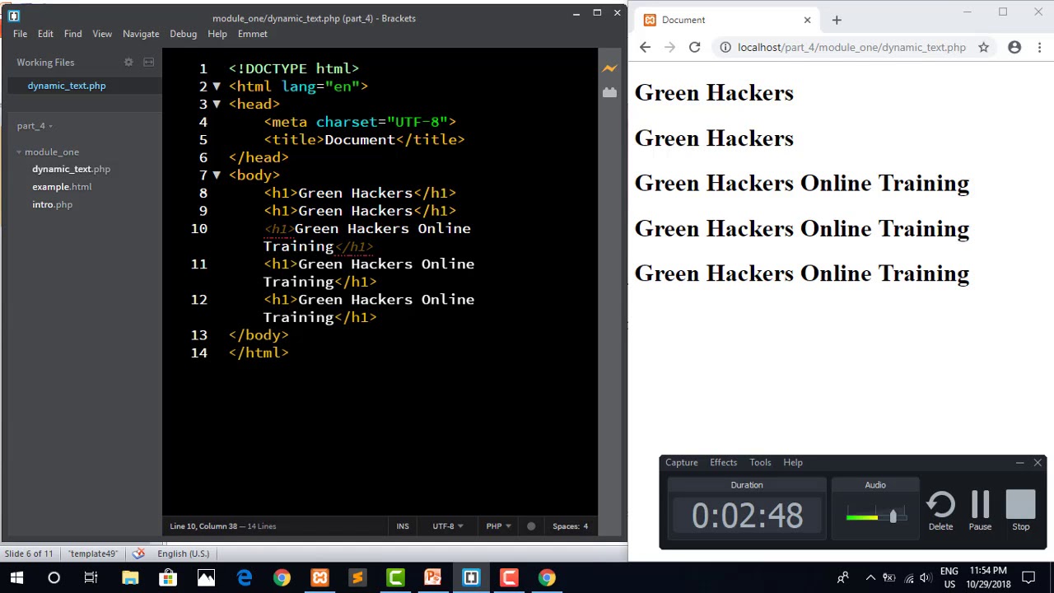Viewport: 1054px width, 593px height.
Task: Open a new Chrome tab
Action: coord(837,20)
